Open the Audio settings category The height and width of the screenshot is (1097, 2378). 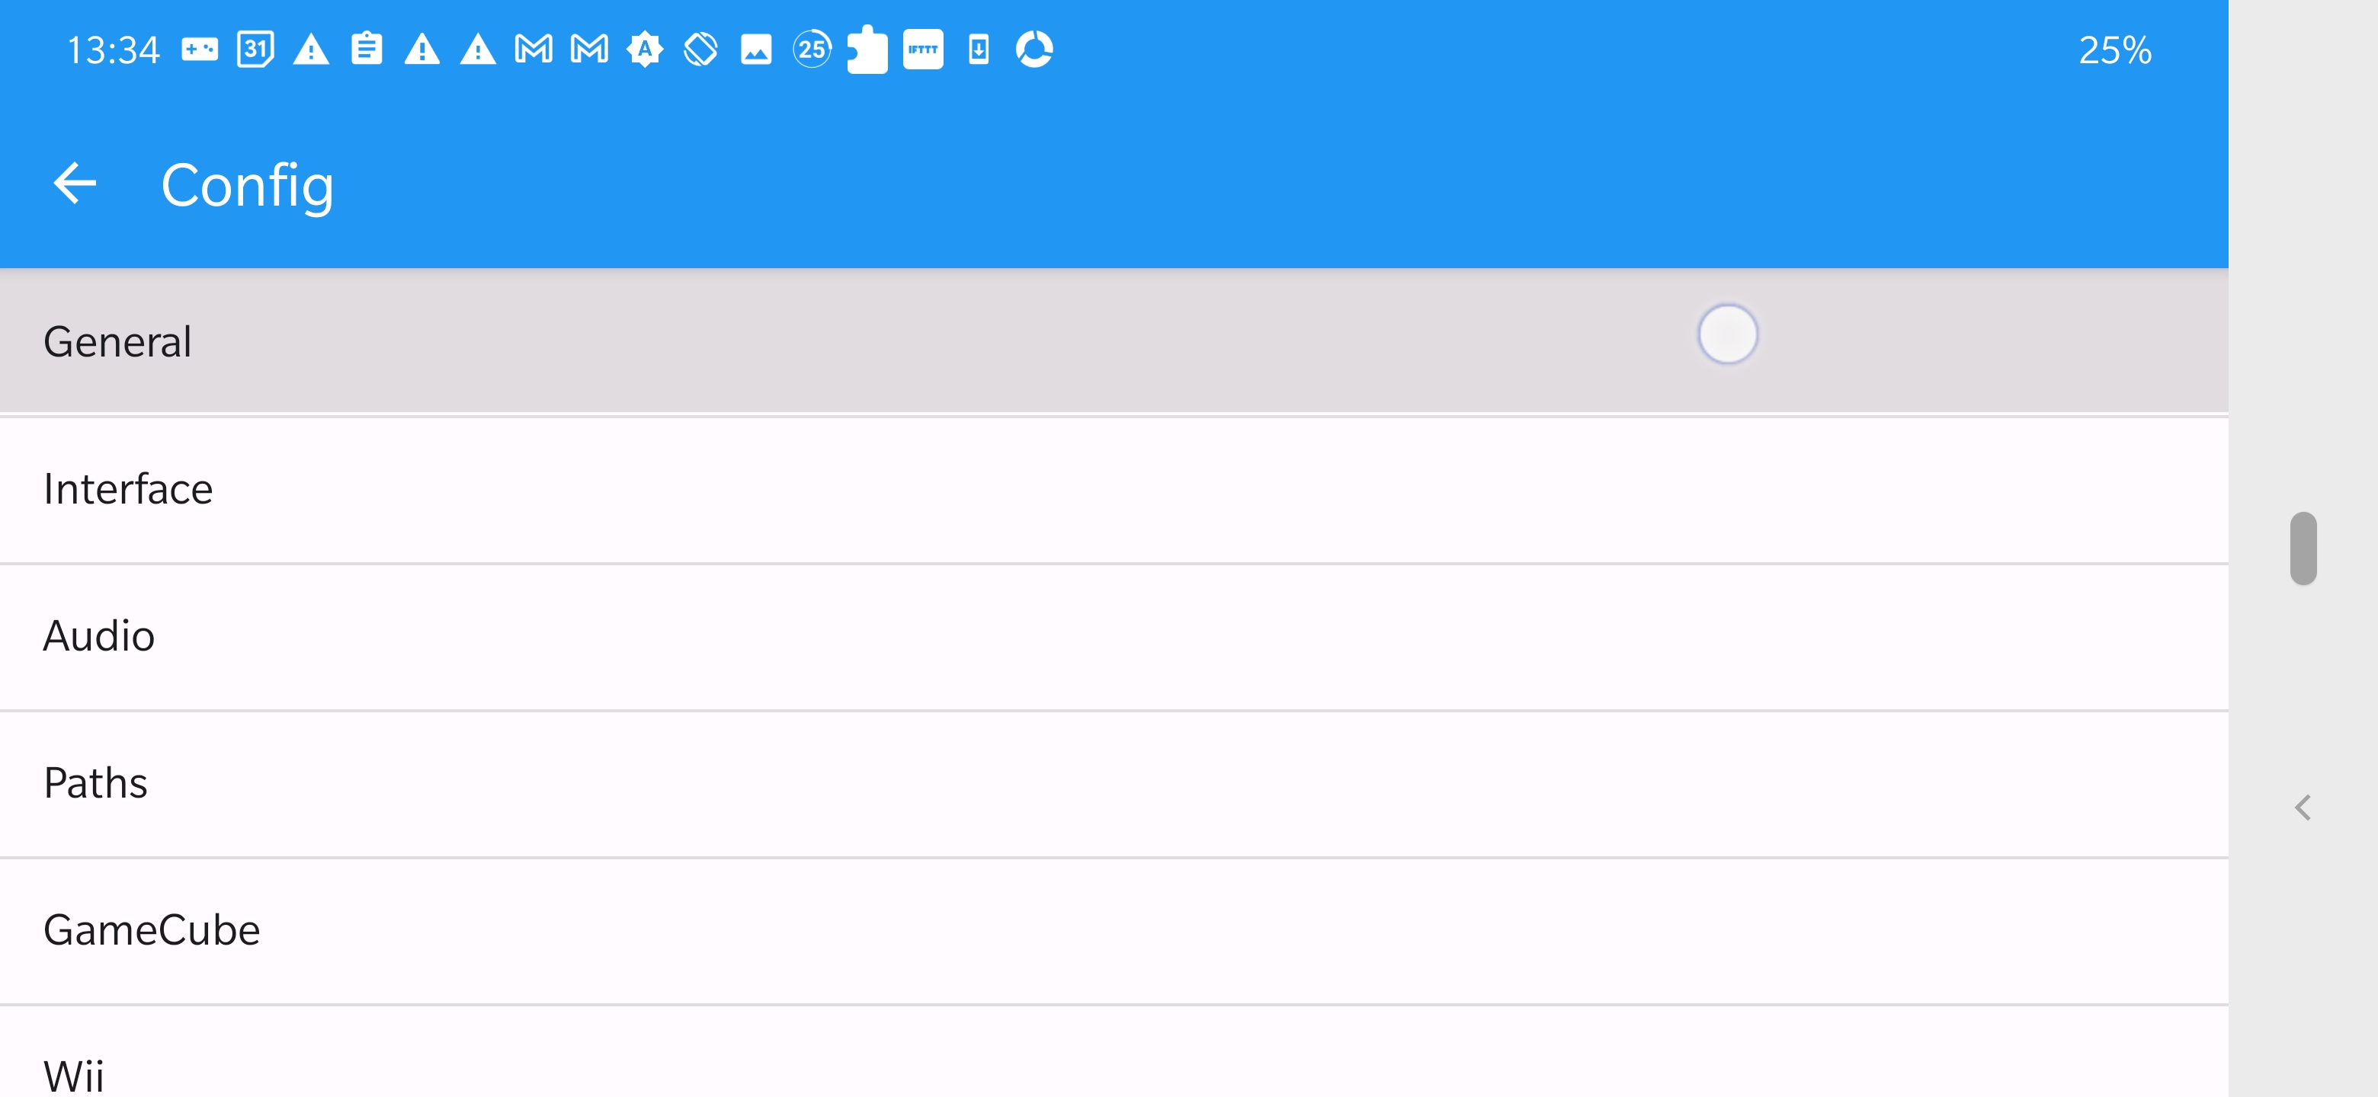tap(100, 635)
